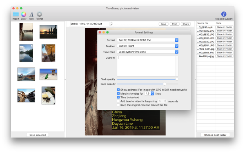Expand the Time zone dropdown
This screenshot has width=245, height=153.
148,52
